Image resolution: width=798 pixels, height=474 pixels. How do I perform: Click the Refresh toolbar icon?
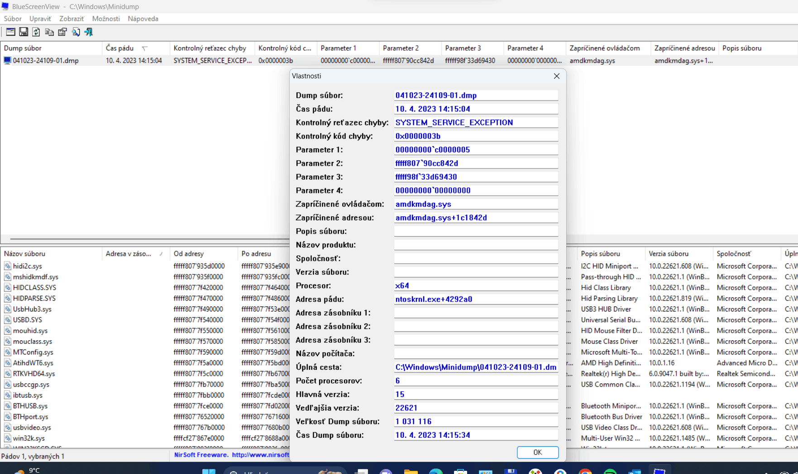pos(36,32)
